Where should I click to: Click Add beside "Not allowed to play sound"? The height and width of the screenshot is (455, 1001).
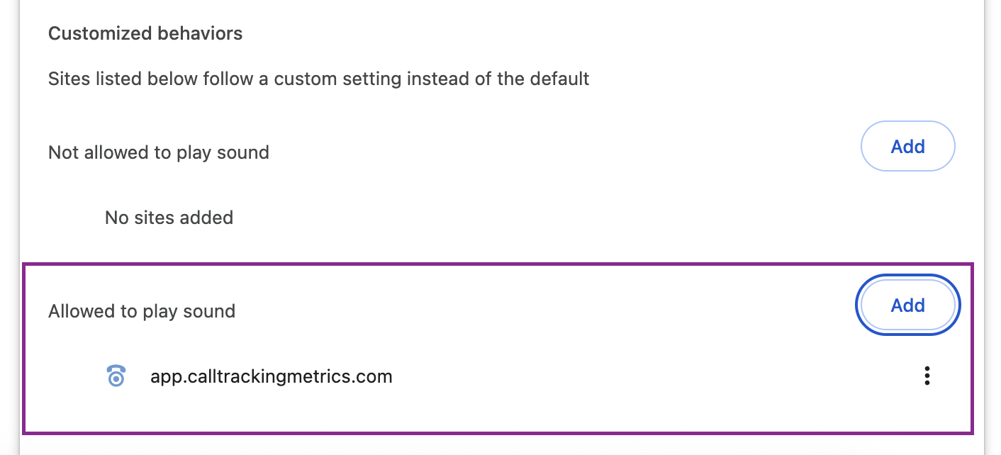907,147
